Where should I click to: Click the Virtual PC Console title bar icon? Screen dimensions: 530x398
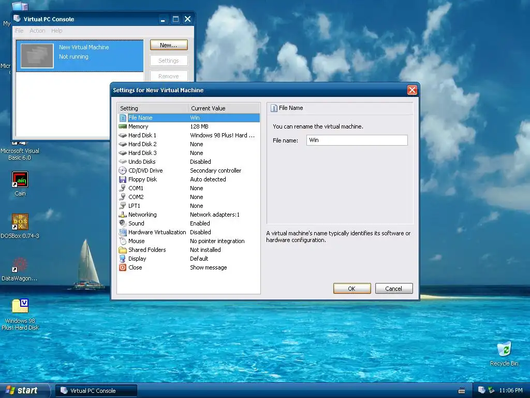(17, 19)
